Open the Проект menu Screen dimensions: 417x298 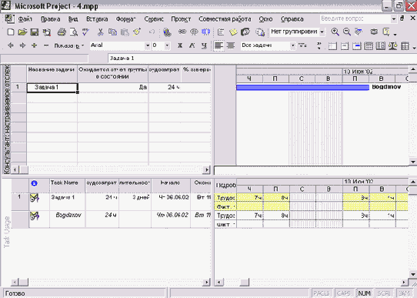pyautogui.click(x=181, y=19)
